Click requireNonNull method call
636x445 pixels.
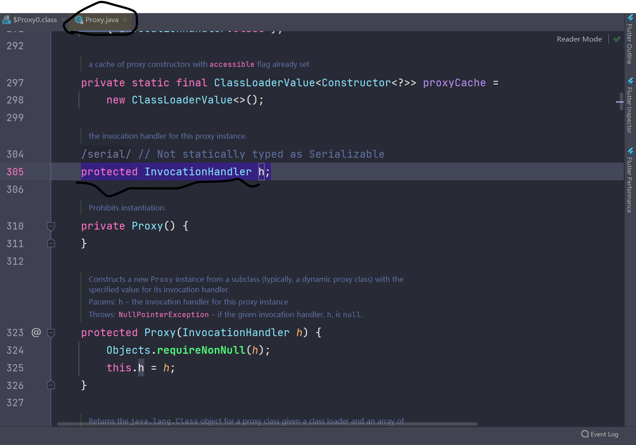[201, 350]
